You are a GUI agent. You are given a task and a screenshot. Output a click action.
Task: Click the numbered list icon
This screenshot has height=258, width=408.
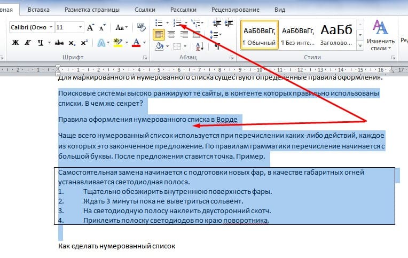coord(177,22)
